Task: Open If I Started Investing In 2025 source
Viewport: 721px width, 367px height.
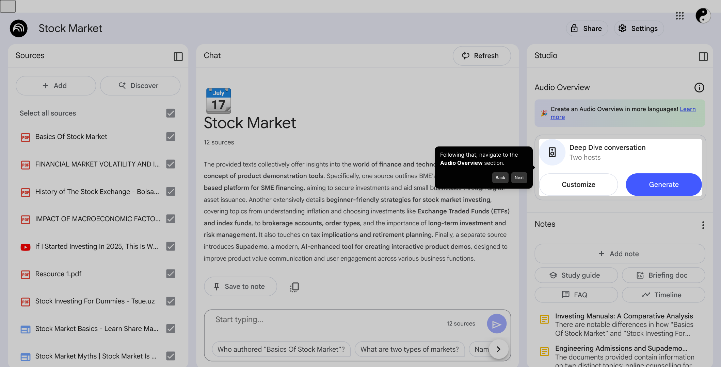Action: tap(97, 246)
